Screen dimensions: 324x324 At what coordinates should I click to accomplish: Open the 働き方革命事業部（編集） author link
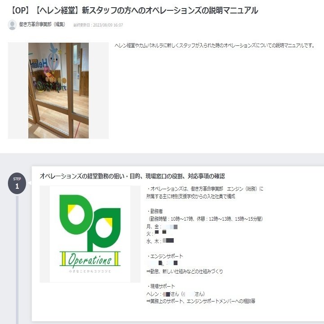[42, 24]
